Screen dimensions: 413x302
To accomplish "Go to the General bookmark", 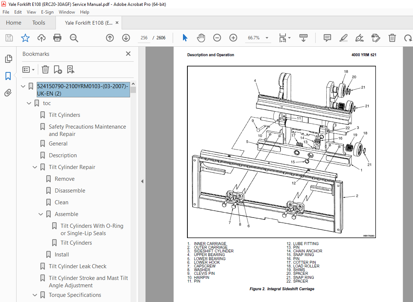I will coord(58,144).
